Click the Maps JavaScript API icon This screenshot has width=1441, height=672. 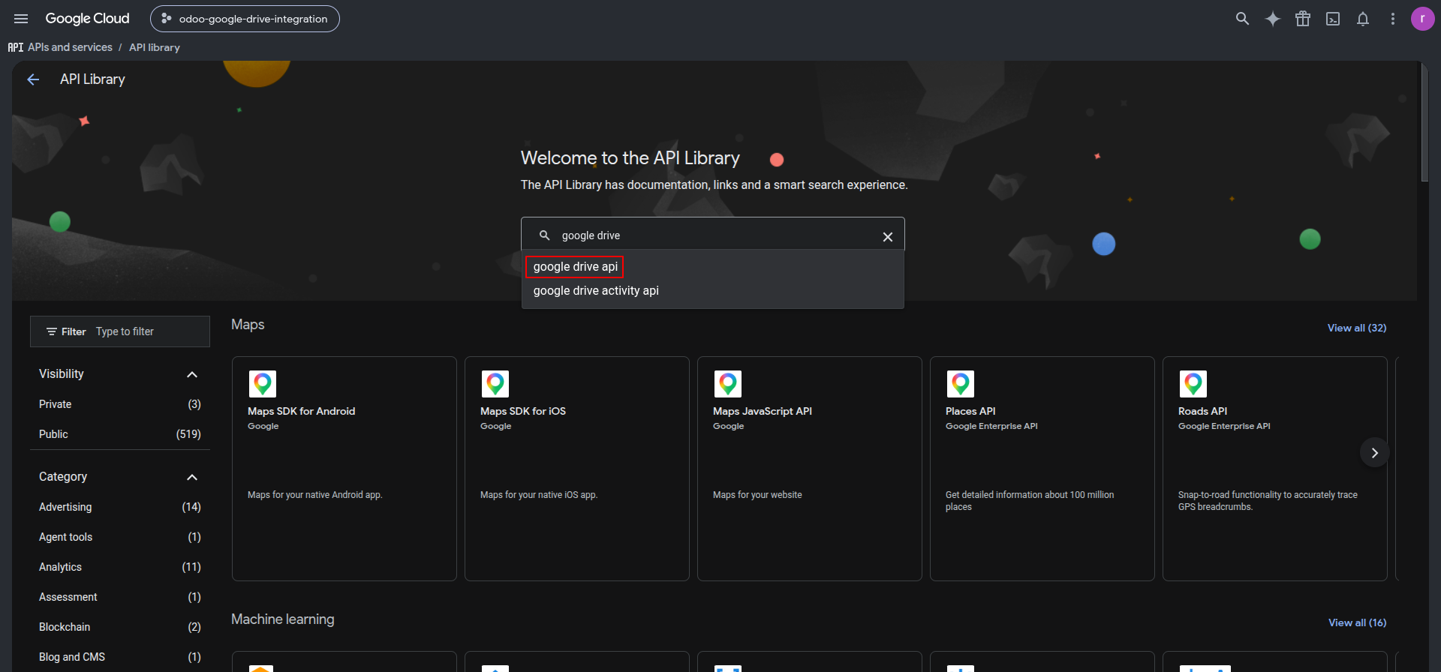coord(728,384)
